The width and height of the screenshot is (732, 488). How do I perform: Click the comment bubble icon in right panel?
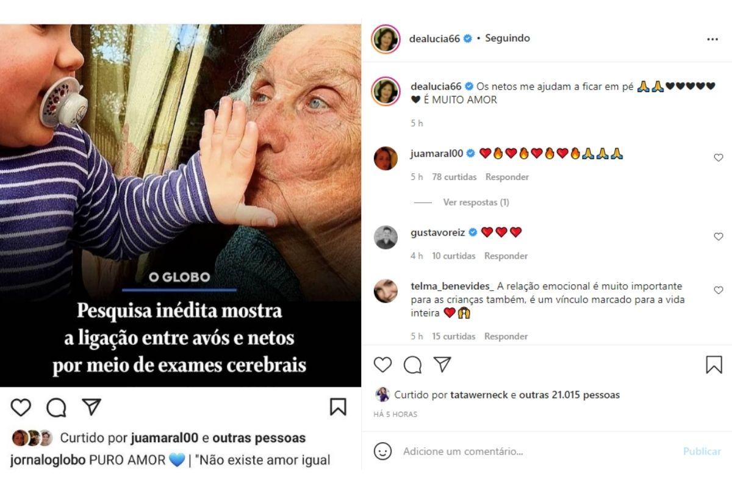pos(413,365)
